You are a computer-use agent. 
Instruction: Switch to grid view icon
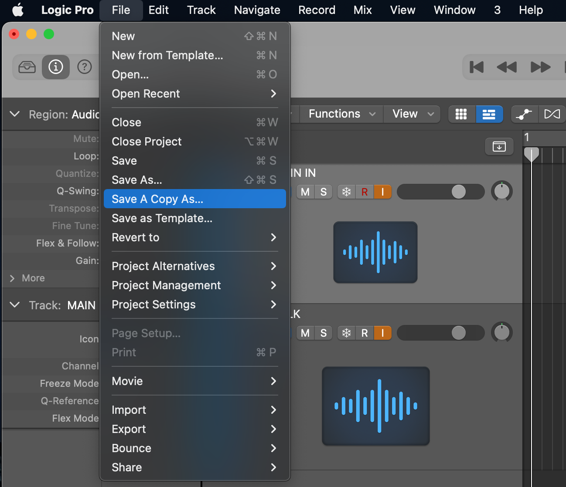[461, 114]
